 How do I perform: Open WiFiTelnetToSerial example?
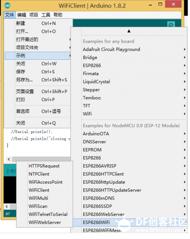click(x=44, y=215)
